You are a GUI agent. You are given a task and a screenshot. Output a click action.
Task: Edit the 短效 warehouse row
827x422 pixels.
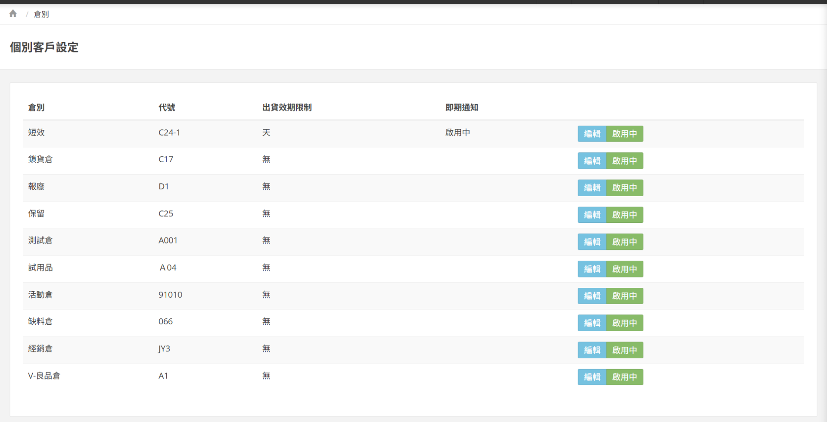(x=592, y=134)
